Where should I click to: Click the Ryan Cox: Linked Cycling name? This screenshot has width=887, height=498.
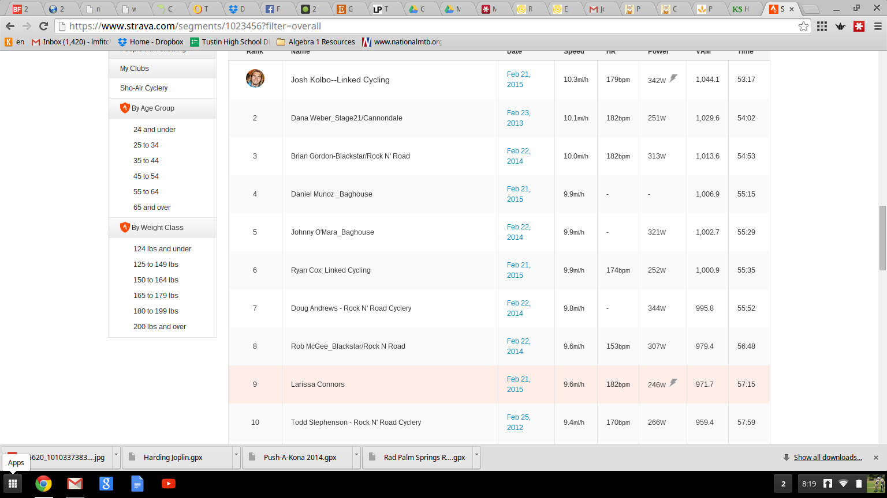coord(331,270)
